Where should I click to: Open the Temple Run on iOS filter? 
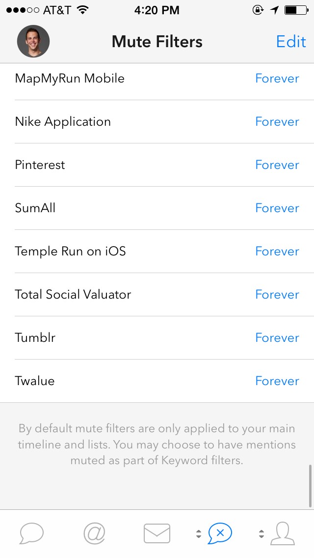click(x=157, y=251)
